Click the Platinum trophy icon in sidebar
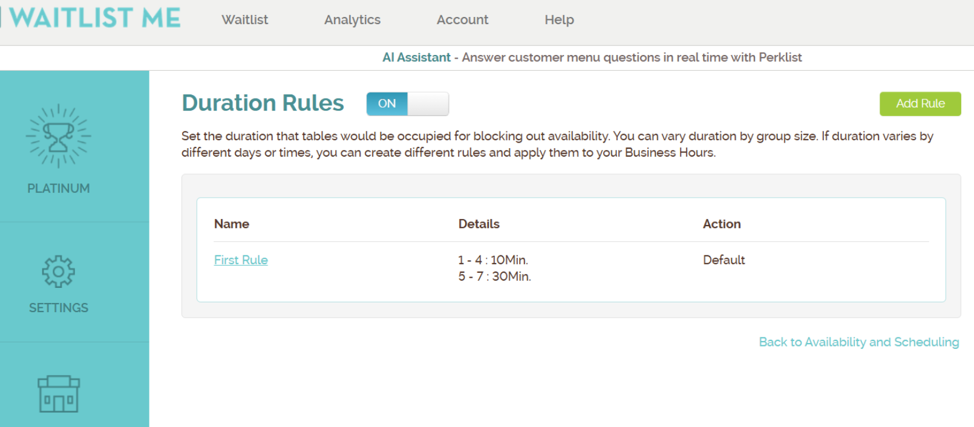The width and height of the screenshot is (974, 427). click(57, 139)
